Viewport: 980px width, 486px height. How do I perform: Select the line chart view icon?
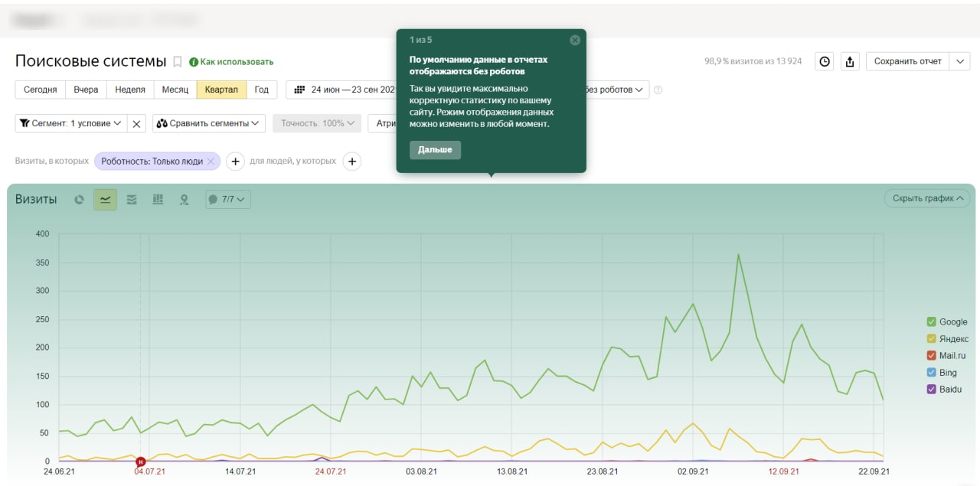click(x=105, y=200)
